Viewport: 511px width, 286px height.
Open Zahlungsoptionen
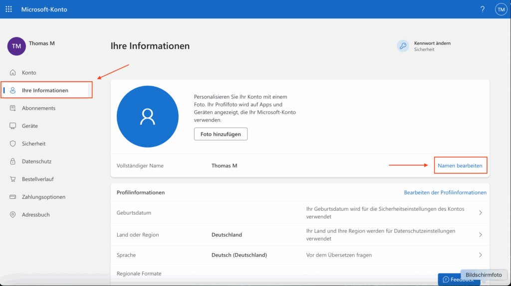pyautogui.click(x=43, y=197)
